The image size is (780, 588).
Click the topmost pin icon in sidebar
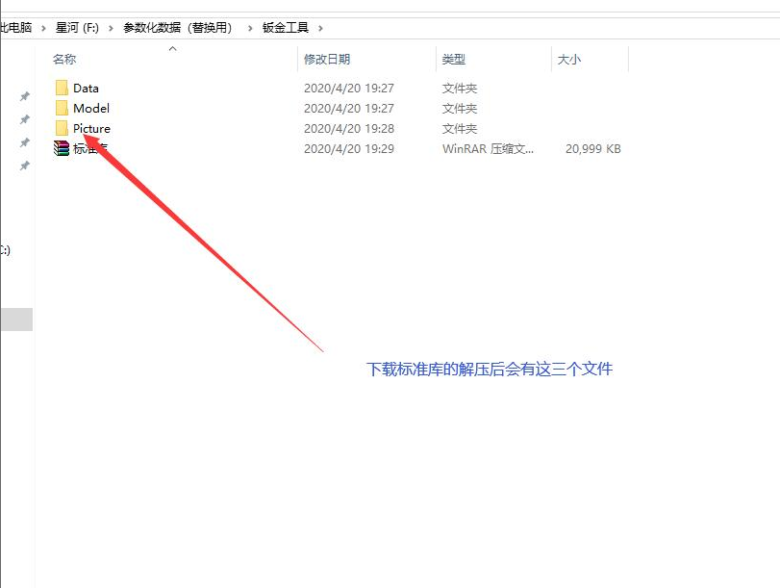pyautogui.click(x=25, y=96)
